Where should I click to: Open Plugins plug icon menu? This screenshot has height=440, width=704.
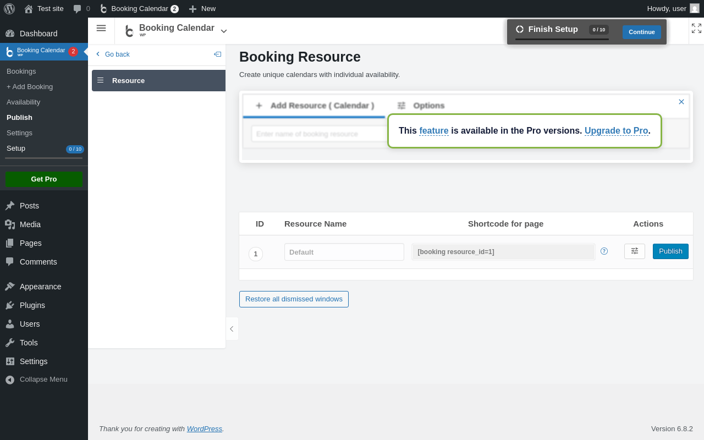tap(10, 305)
